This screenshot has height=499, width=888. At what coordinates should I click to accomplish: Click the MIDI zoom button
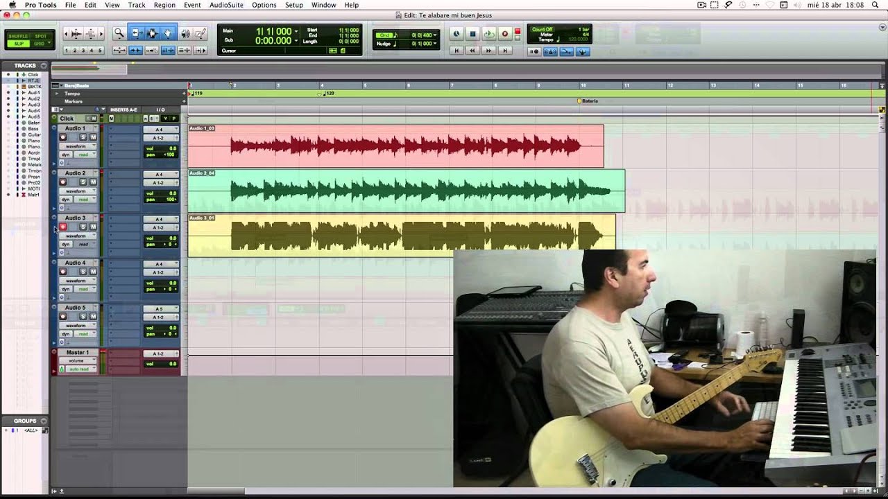click(x=90, y=33)
